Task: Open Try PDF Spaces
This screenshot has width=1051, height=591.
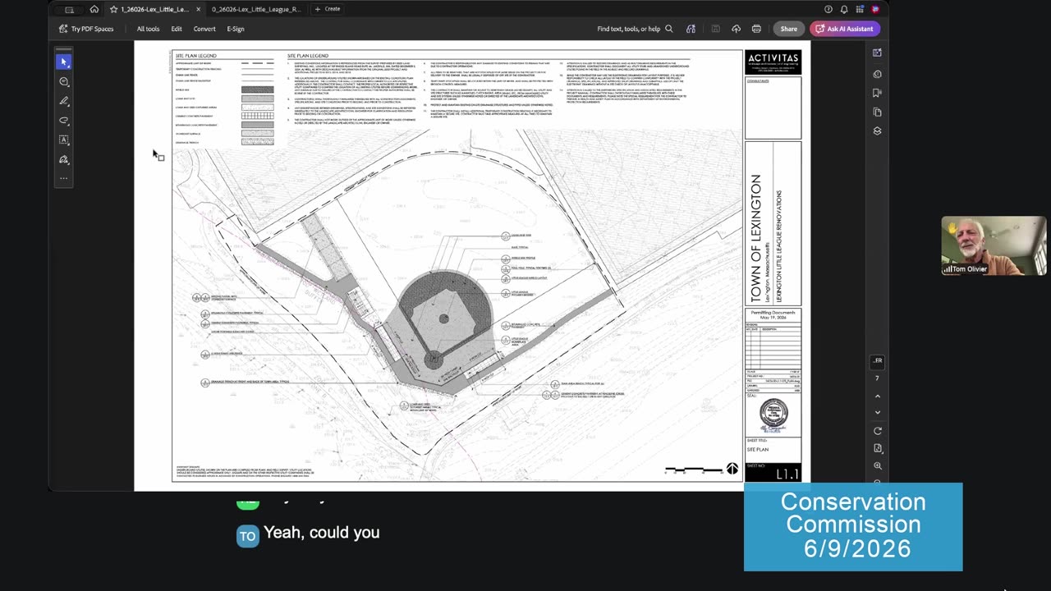Action: pos(86,29)
